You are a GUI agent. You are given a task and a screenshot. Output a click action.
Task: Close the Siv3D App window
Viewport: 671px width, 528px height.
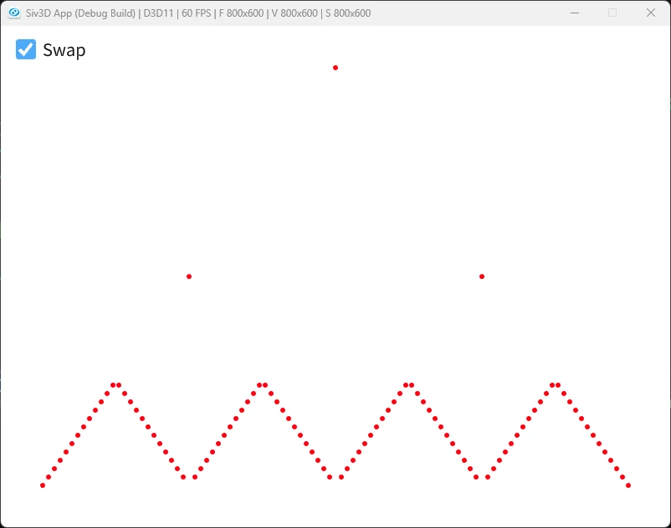650,13
